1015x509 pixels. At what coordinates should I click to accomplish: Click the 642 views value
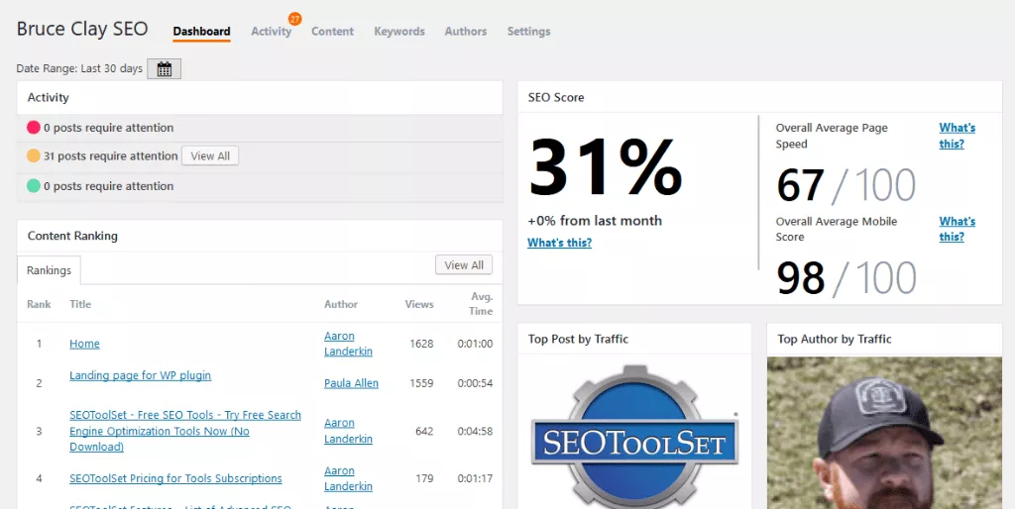click(424, 431)
